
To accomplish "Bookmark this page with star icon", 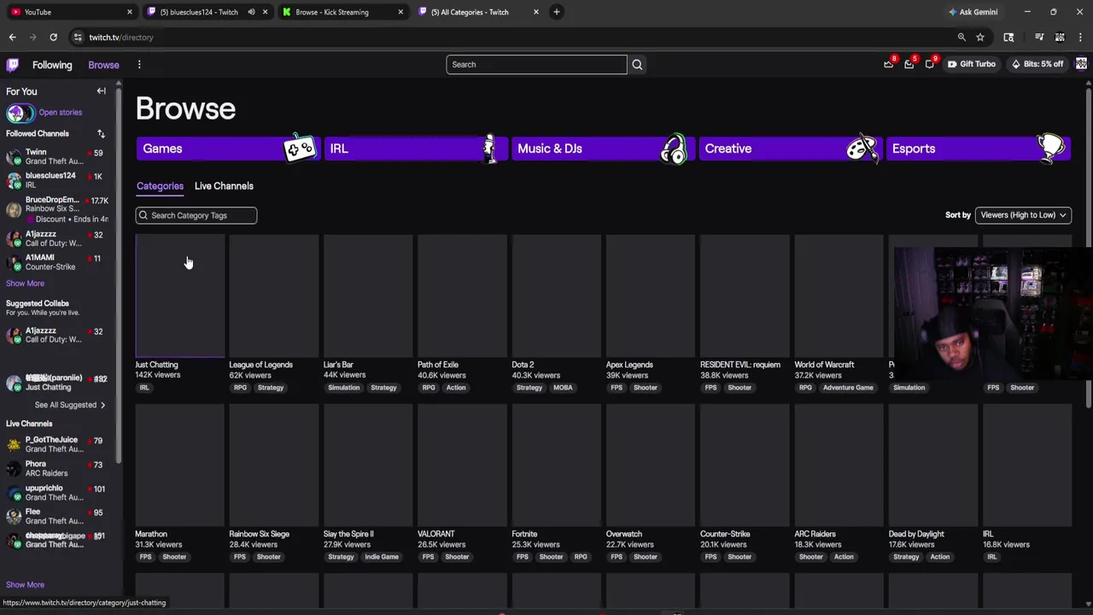I will point(980,38).
